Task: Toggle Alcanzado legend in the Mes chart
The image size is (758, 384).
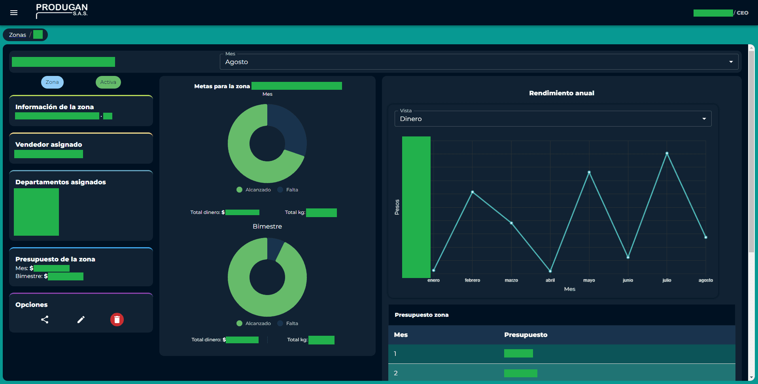Action: pos(253,190)
